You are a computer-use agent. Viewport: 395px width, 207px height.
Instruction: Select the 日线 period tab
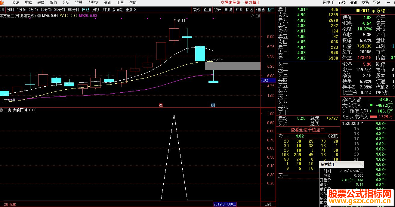[x=86, y=10]
